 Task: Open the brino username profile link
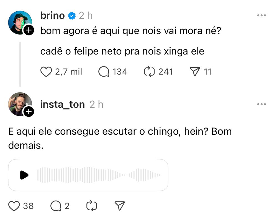[x=52, y=15]
